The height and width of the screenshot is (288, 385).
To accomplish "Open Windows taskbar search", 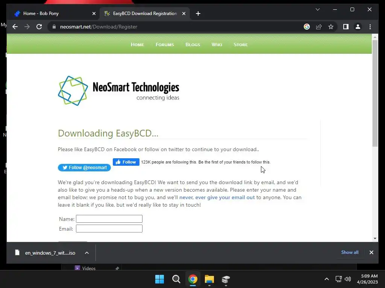I will (176, 279).
